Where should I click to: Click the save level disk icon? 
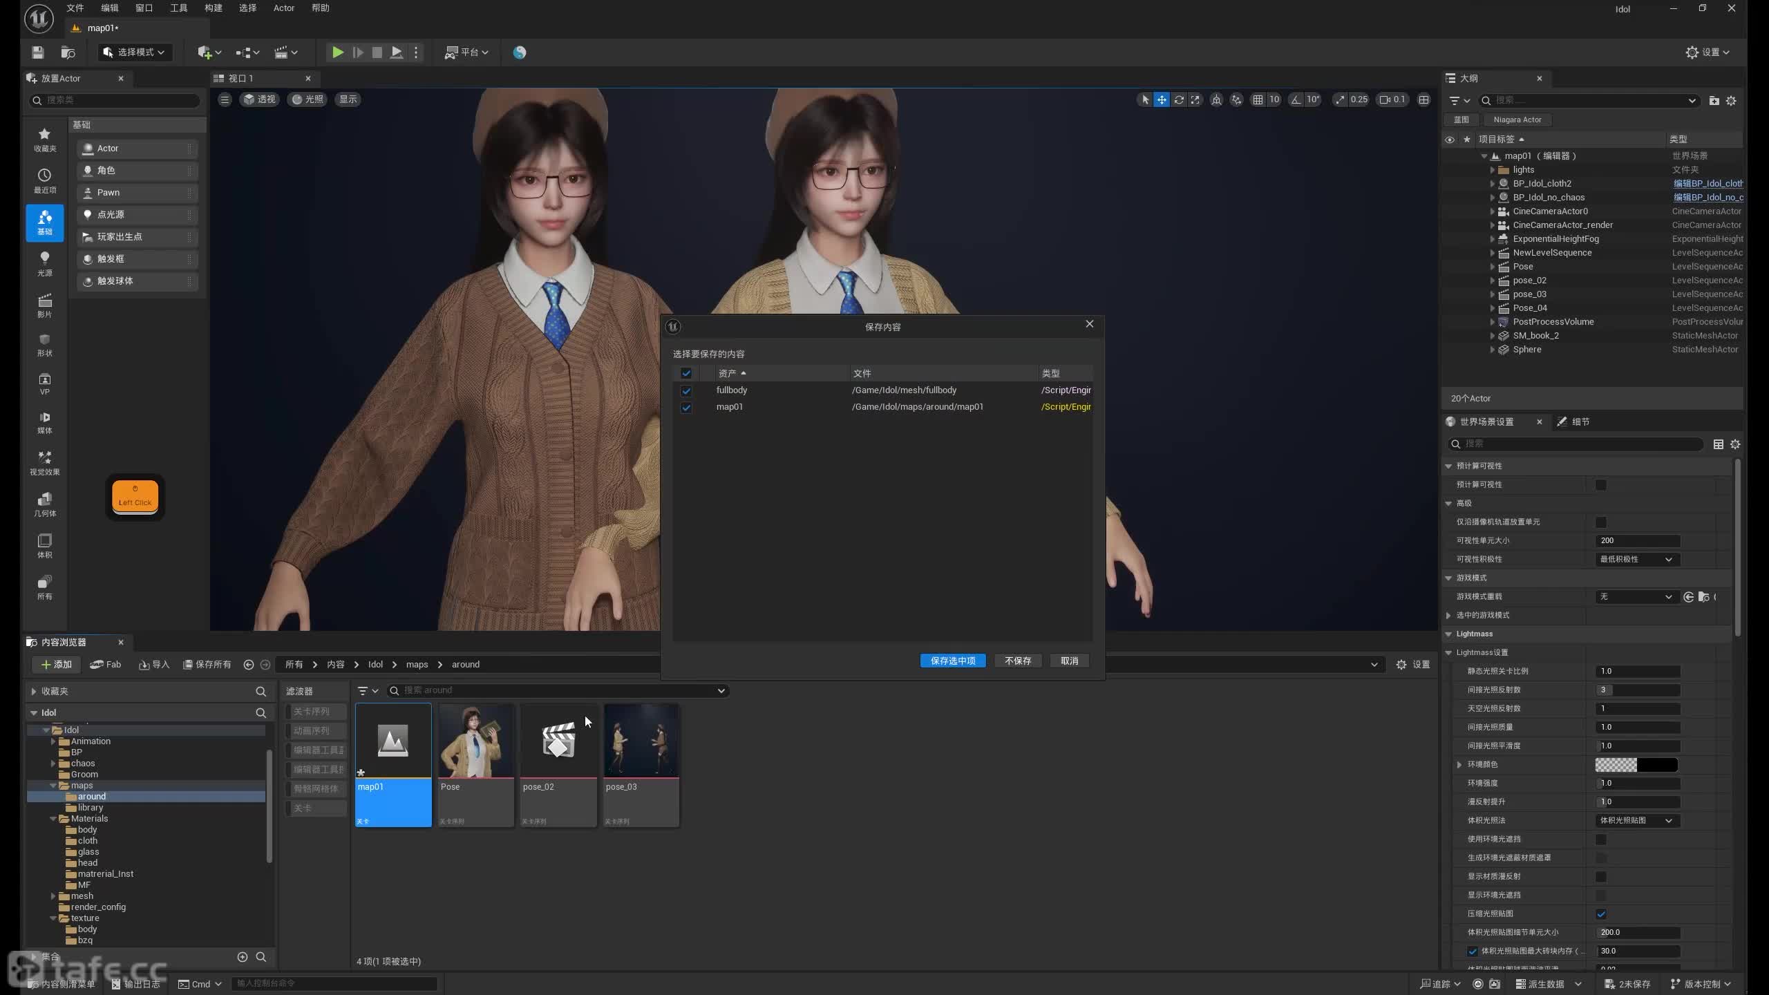[38, 53]
